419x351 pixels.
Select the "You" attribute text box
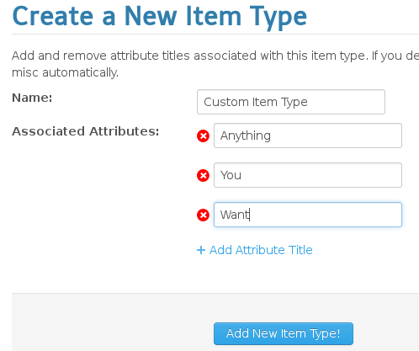pyautogui.click(x=308, y=175)
